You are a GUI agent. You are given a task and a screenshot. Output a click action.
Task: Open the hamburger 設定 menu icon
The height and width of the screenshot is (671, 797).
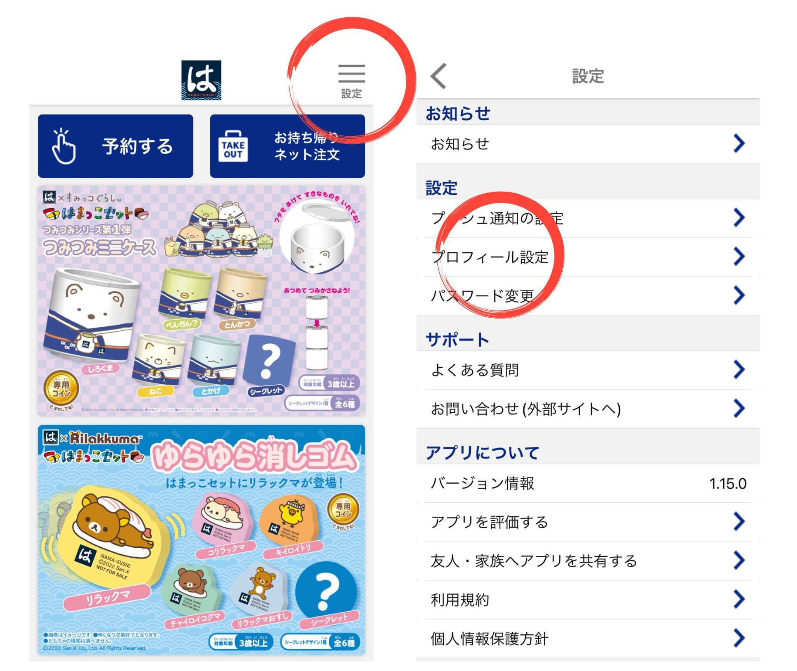point(351,81)
